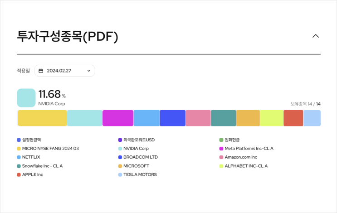
Task: Click the 투자구성종목(PDF) heading
Action: point(68,36)
